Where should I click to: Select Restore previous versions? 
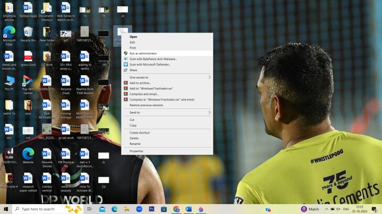167,105
